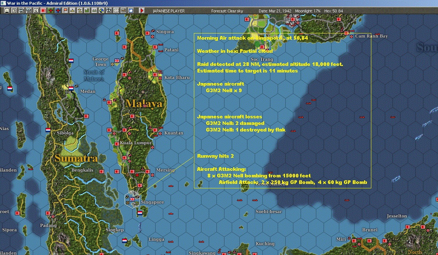Click the Sibolga city label
438x255 pixels.
coord(66,133)
